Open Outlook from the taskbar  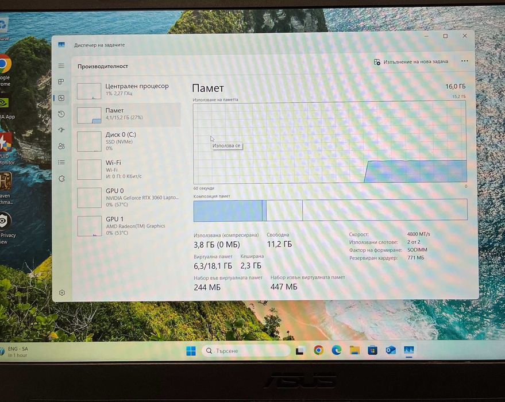tap(391, 350)
